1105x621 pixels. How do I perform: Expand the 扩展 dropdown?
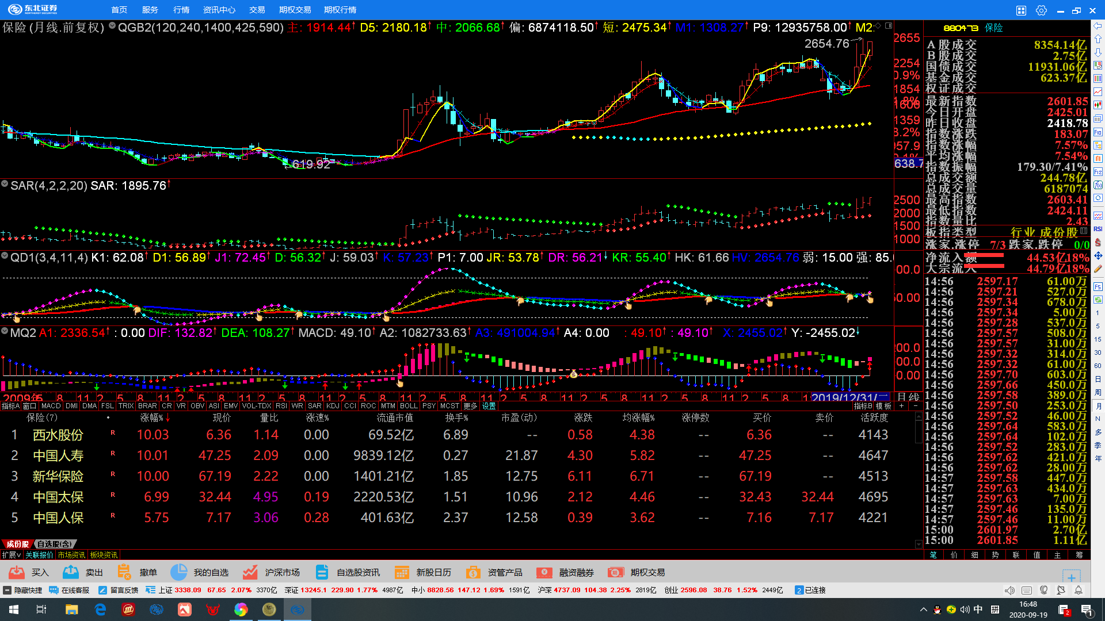pos(12,555)
